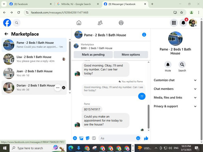Click the install app icon in address bar
This screenshot has width=203, height=152.
click(175, 13)
